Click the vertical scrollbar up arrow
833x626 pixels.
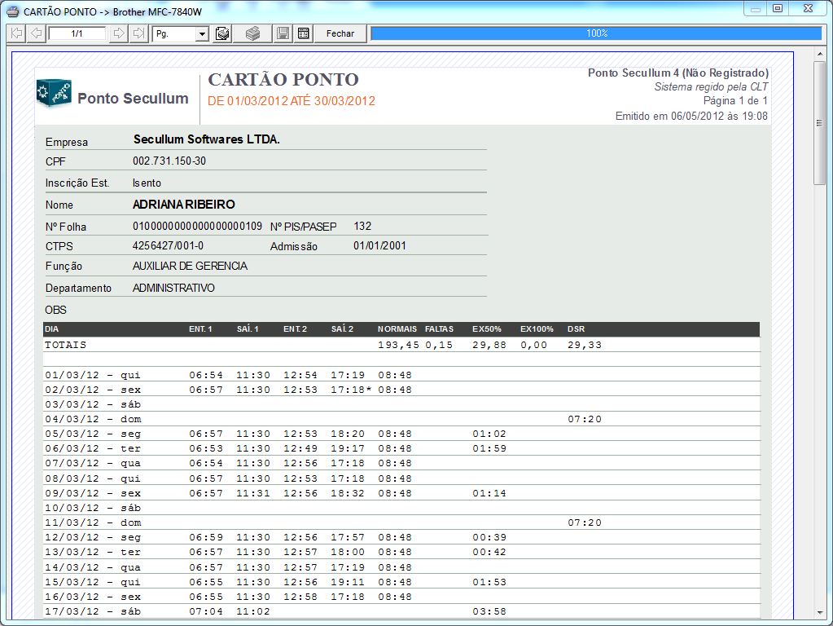pyautogui.click(x=819, y=55)
